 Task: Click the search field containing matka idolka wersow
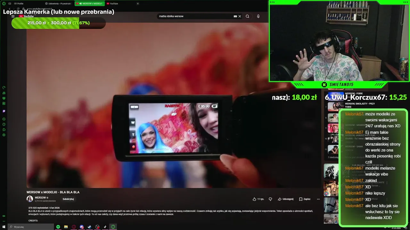195,16
